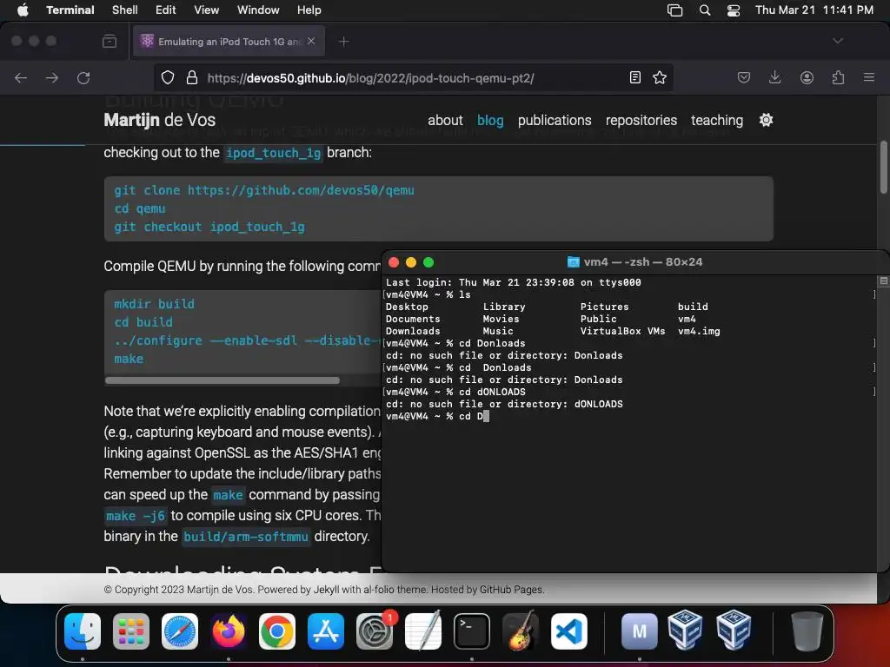Open Spotlight search in the menu bar
This screenshot has width=890, height=667.
(704, 10)
